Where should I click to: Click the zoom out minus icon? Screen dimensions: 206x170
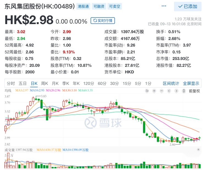tap(162, 91)
